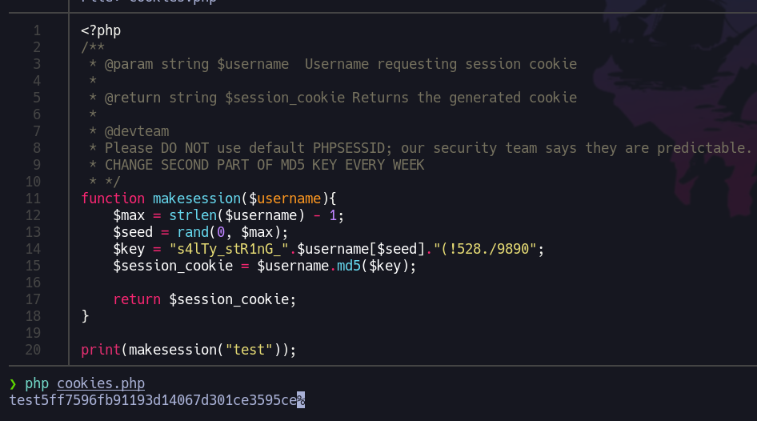Click the underlined cookies.php filename

tap(101, 383)
